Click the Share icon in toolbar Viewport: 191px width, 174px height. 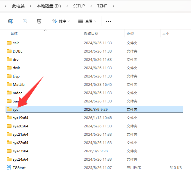tap(25, 21)
